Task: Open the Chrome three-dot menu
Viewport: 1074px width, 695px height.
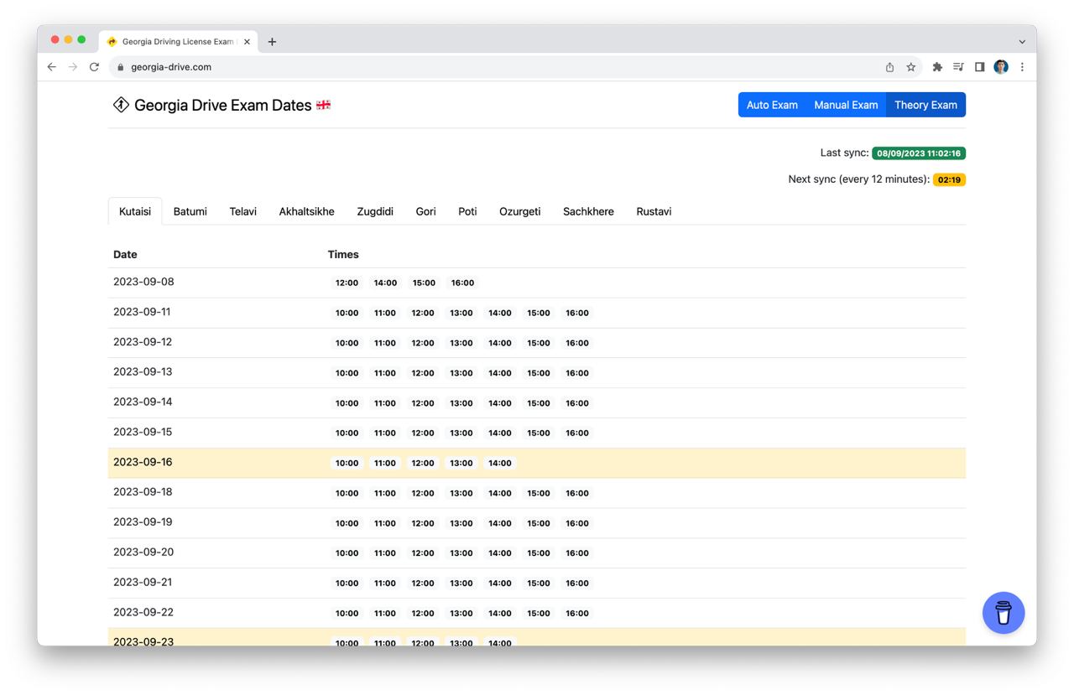Action: click(x=1022, y=66)
